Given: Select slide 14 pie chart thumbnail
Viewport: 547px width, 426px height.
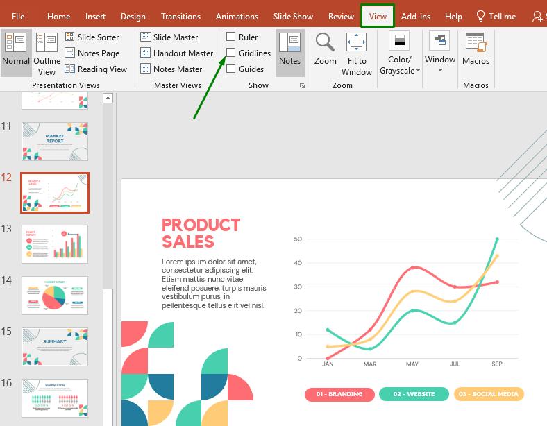Looking at the screenshot, I should click(55, 296).
